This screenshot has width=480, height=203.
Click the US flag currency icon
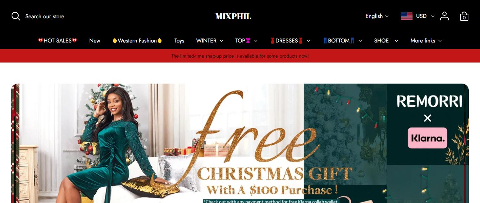[x=407, y=16]
